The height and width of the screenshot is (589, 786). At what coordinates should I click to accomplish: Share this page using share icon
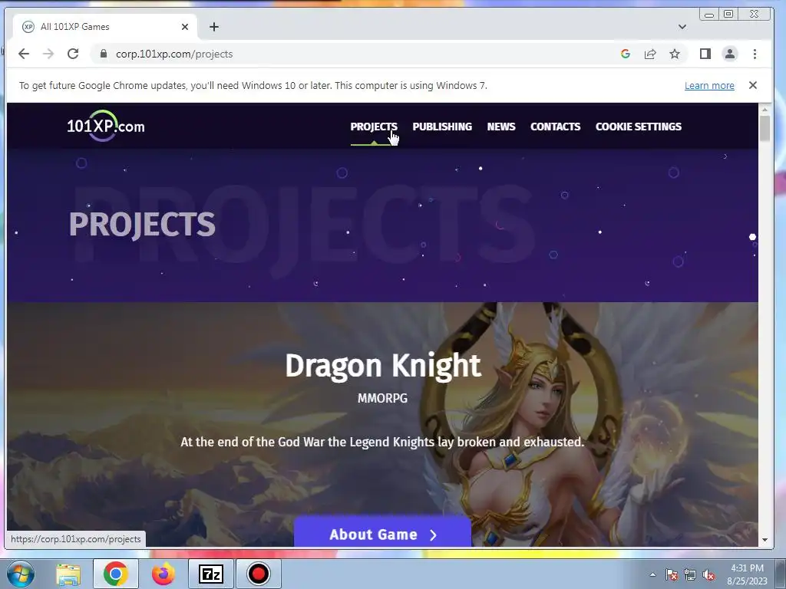650,54
